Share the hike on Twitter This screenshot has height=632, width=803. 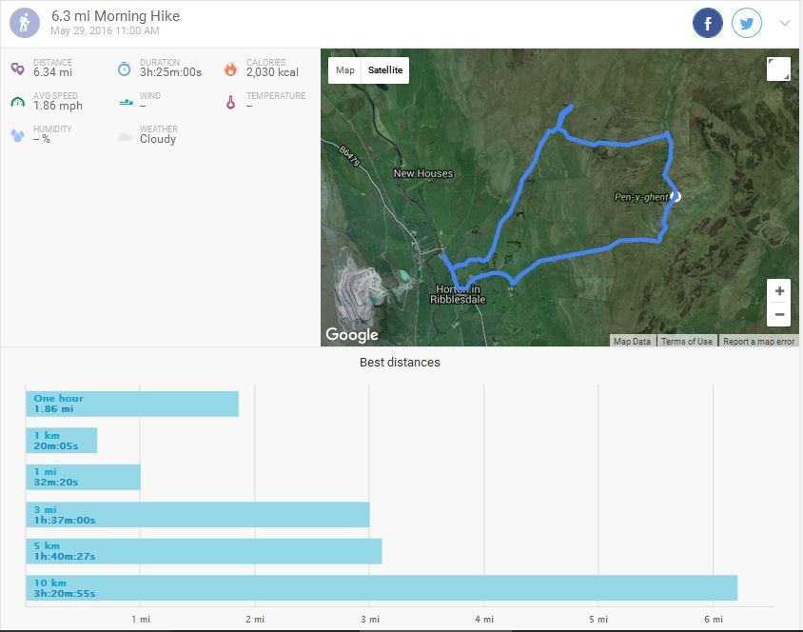click(x=747, y=23)
